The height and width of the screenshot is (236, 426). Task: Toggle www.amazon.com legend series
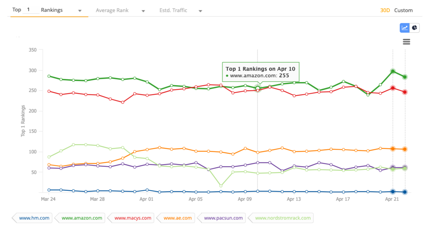tap(79, 218)
